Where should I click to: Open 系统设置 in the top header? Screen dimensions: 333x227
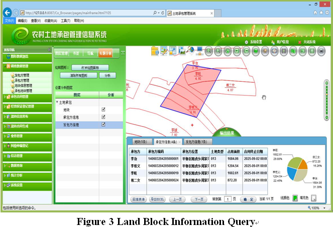pyautogui.click(x=255, y=42)
